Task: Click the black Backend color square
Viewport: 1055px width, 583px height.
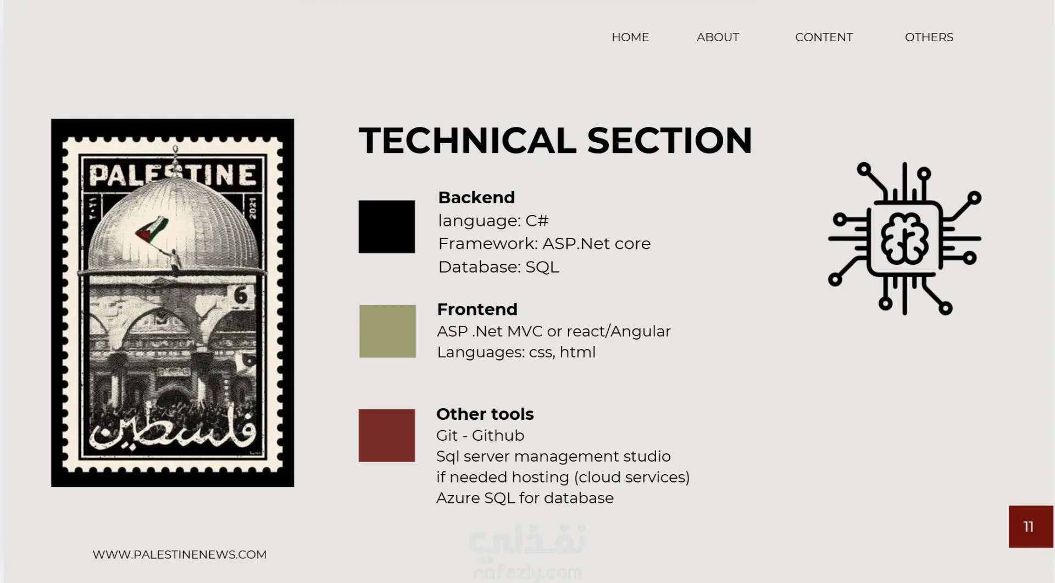Action: (x=386, y=226)
